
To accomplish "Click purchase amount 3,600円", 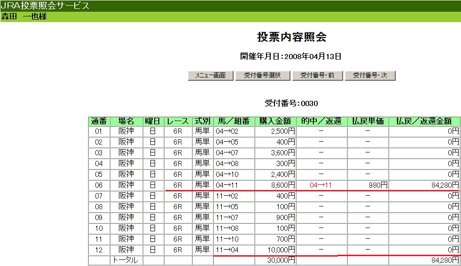I will click(283, 153).
